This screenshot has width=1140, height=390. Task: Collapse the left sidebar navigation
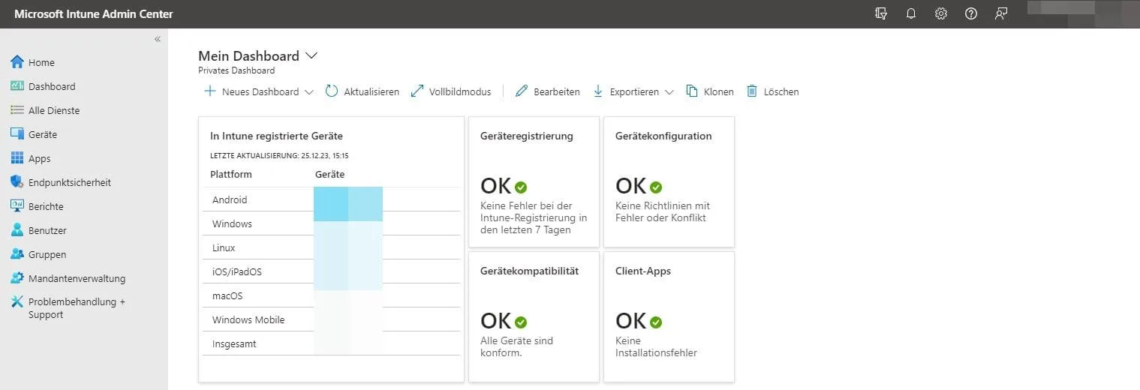[158, 39]
